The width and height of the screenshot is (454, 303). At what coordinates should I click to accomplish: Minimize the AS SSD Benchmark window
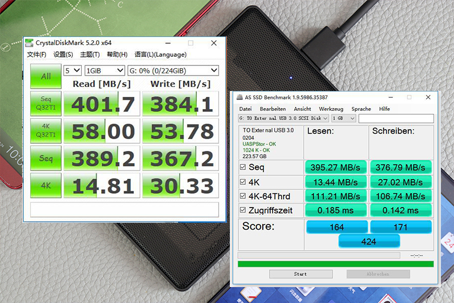(391, 97)
